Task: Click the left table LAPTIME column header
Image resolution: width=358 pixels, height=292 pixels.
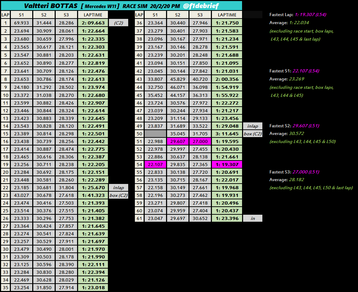Action: tap(93, 15)
